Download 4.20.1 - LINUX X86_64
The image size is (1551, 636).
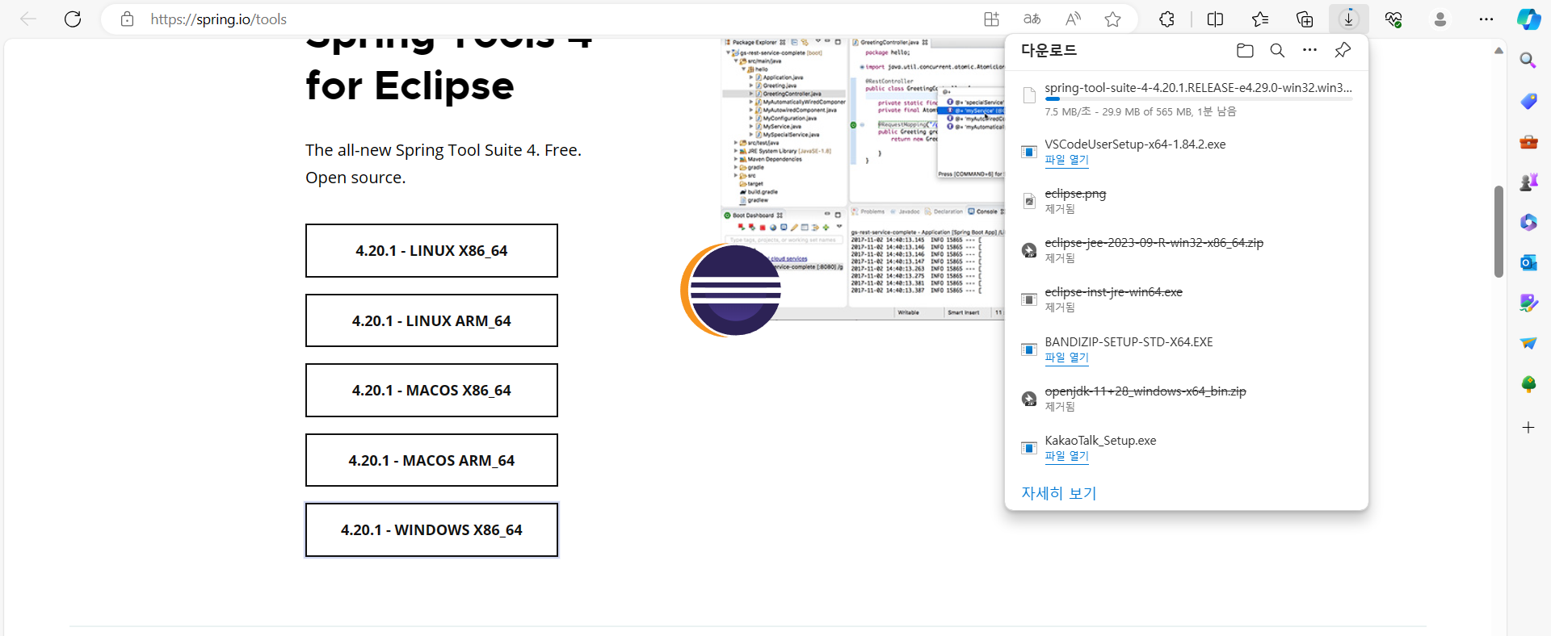point(431,251)
